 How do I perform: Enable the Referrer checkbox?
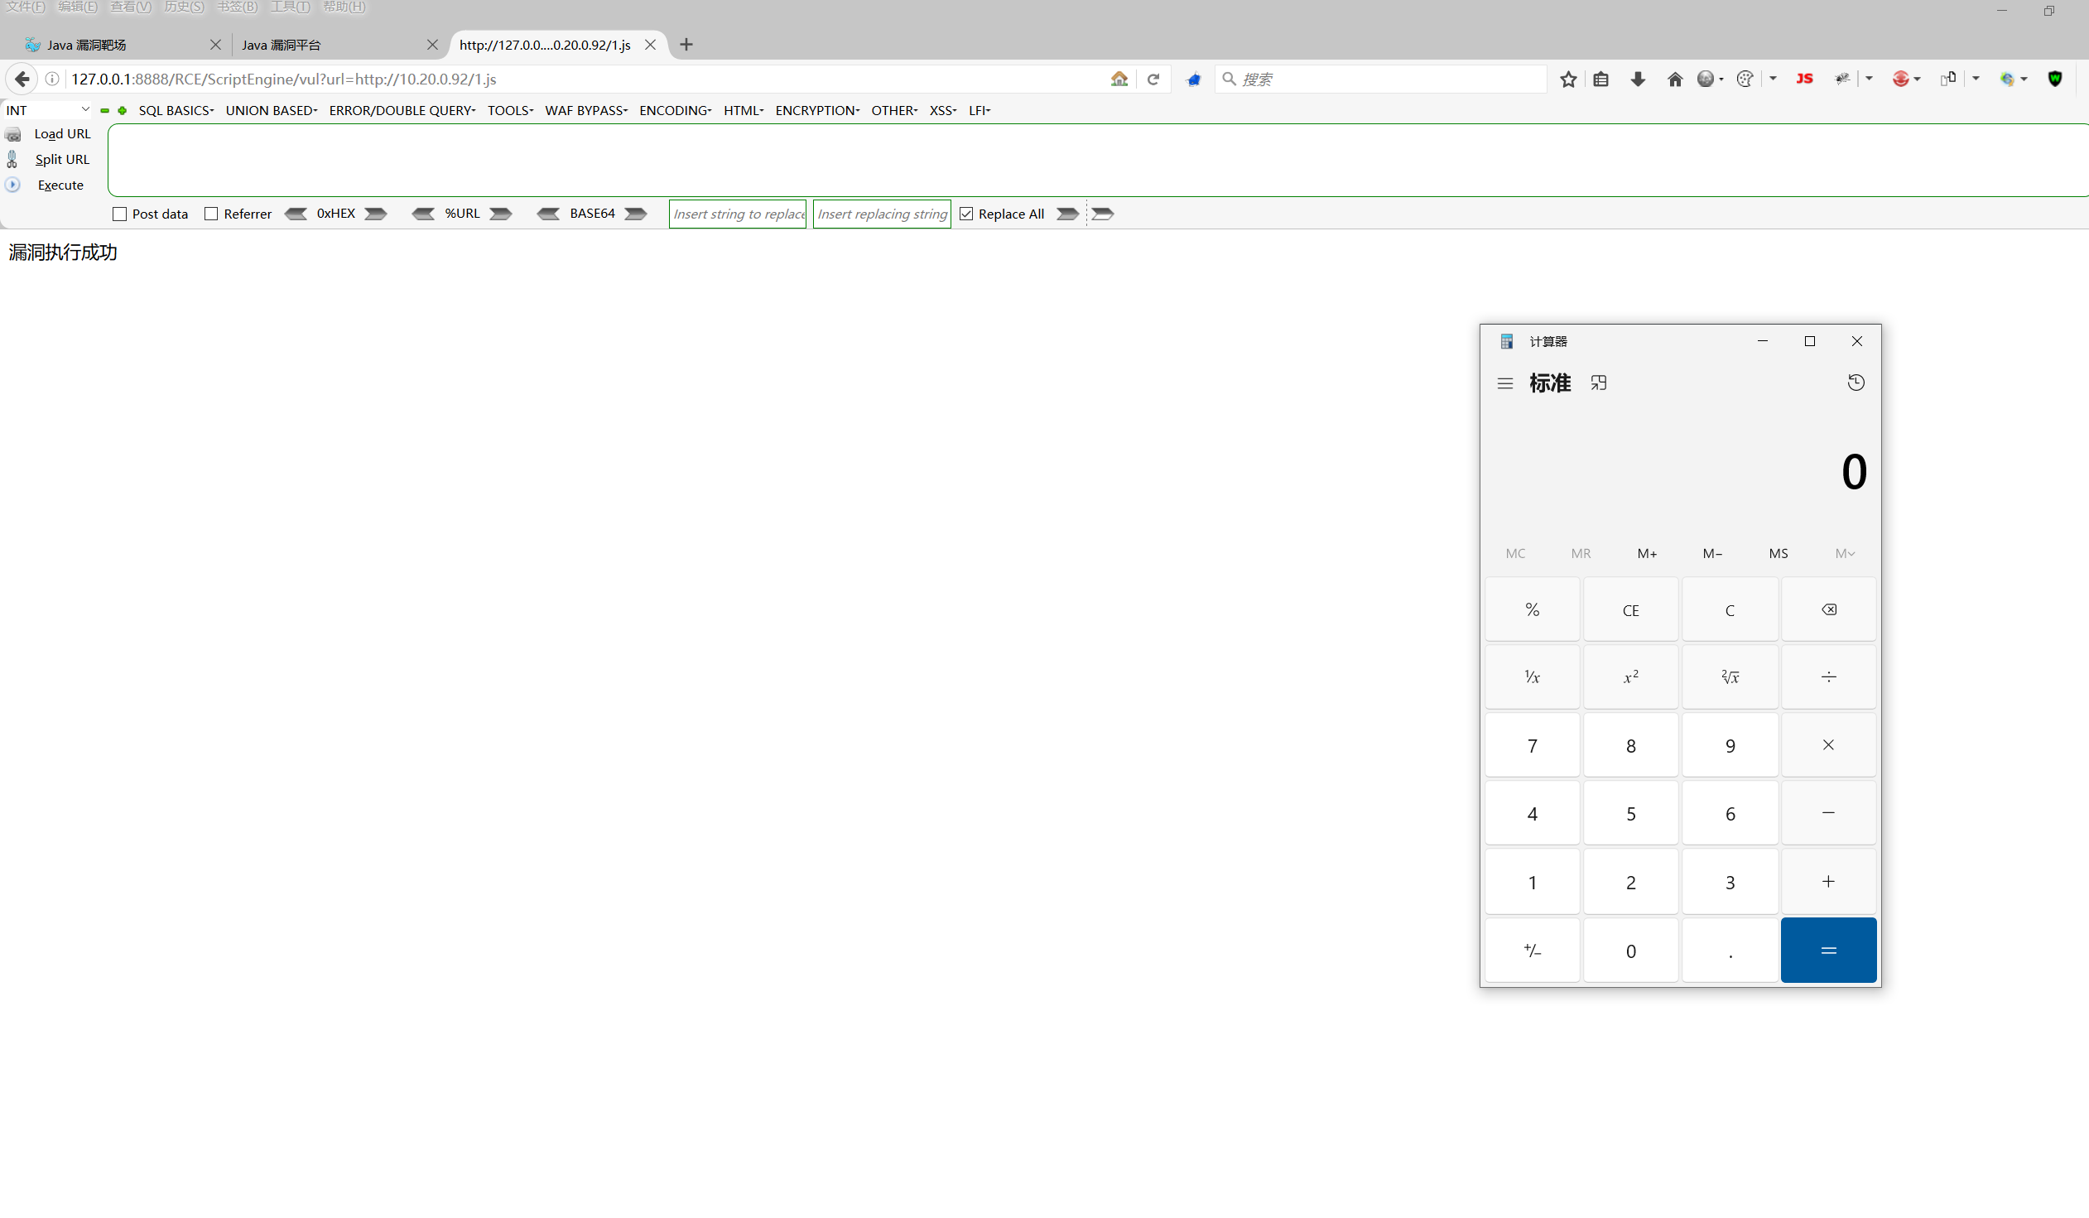211,214
